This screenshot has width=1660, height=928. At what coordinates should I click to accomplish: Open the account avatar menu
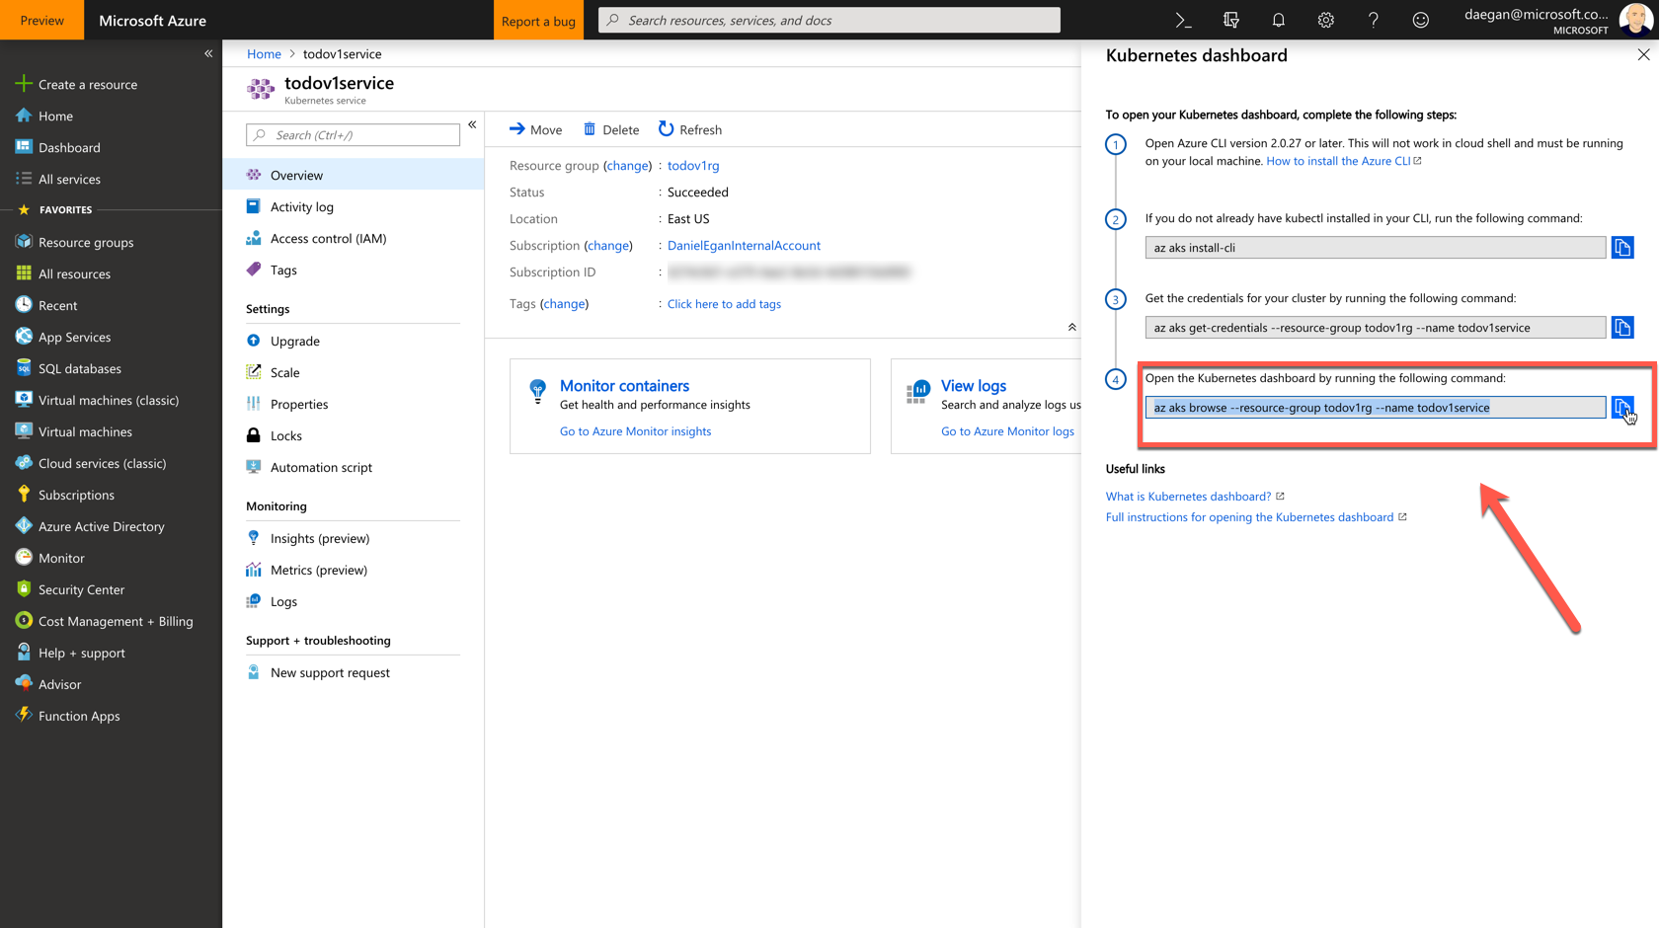[x=1635, y=20]
